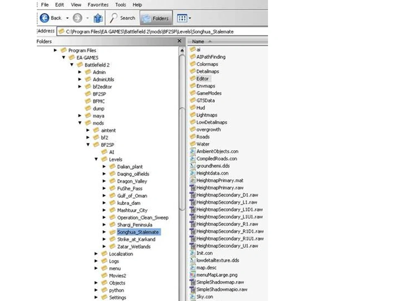Viewport: 402px width, 301px height.
Task: Select the Sky.con file icon
Action: click(193, 296)
